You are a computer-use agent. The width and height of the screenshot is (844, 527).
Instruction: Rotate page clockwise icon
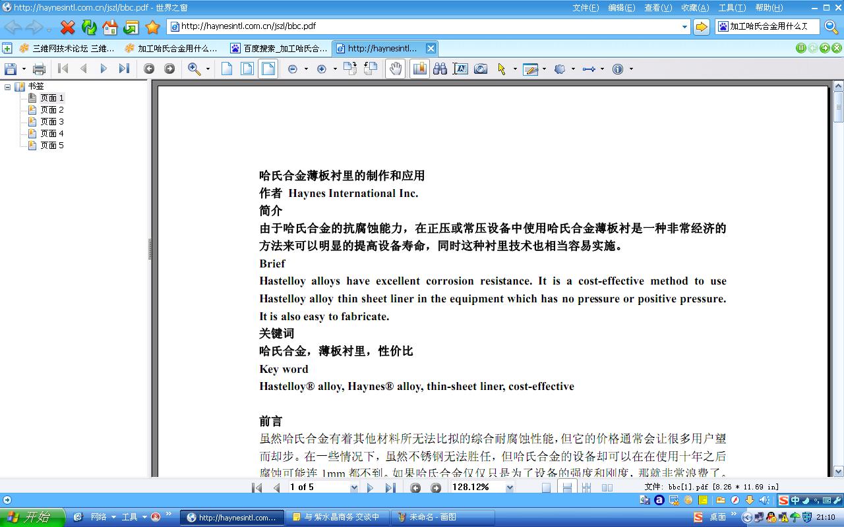tap(350, 69)
